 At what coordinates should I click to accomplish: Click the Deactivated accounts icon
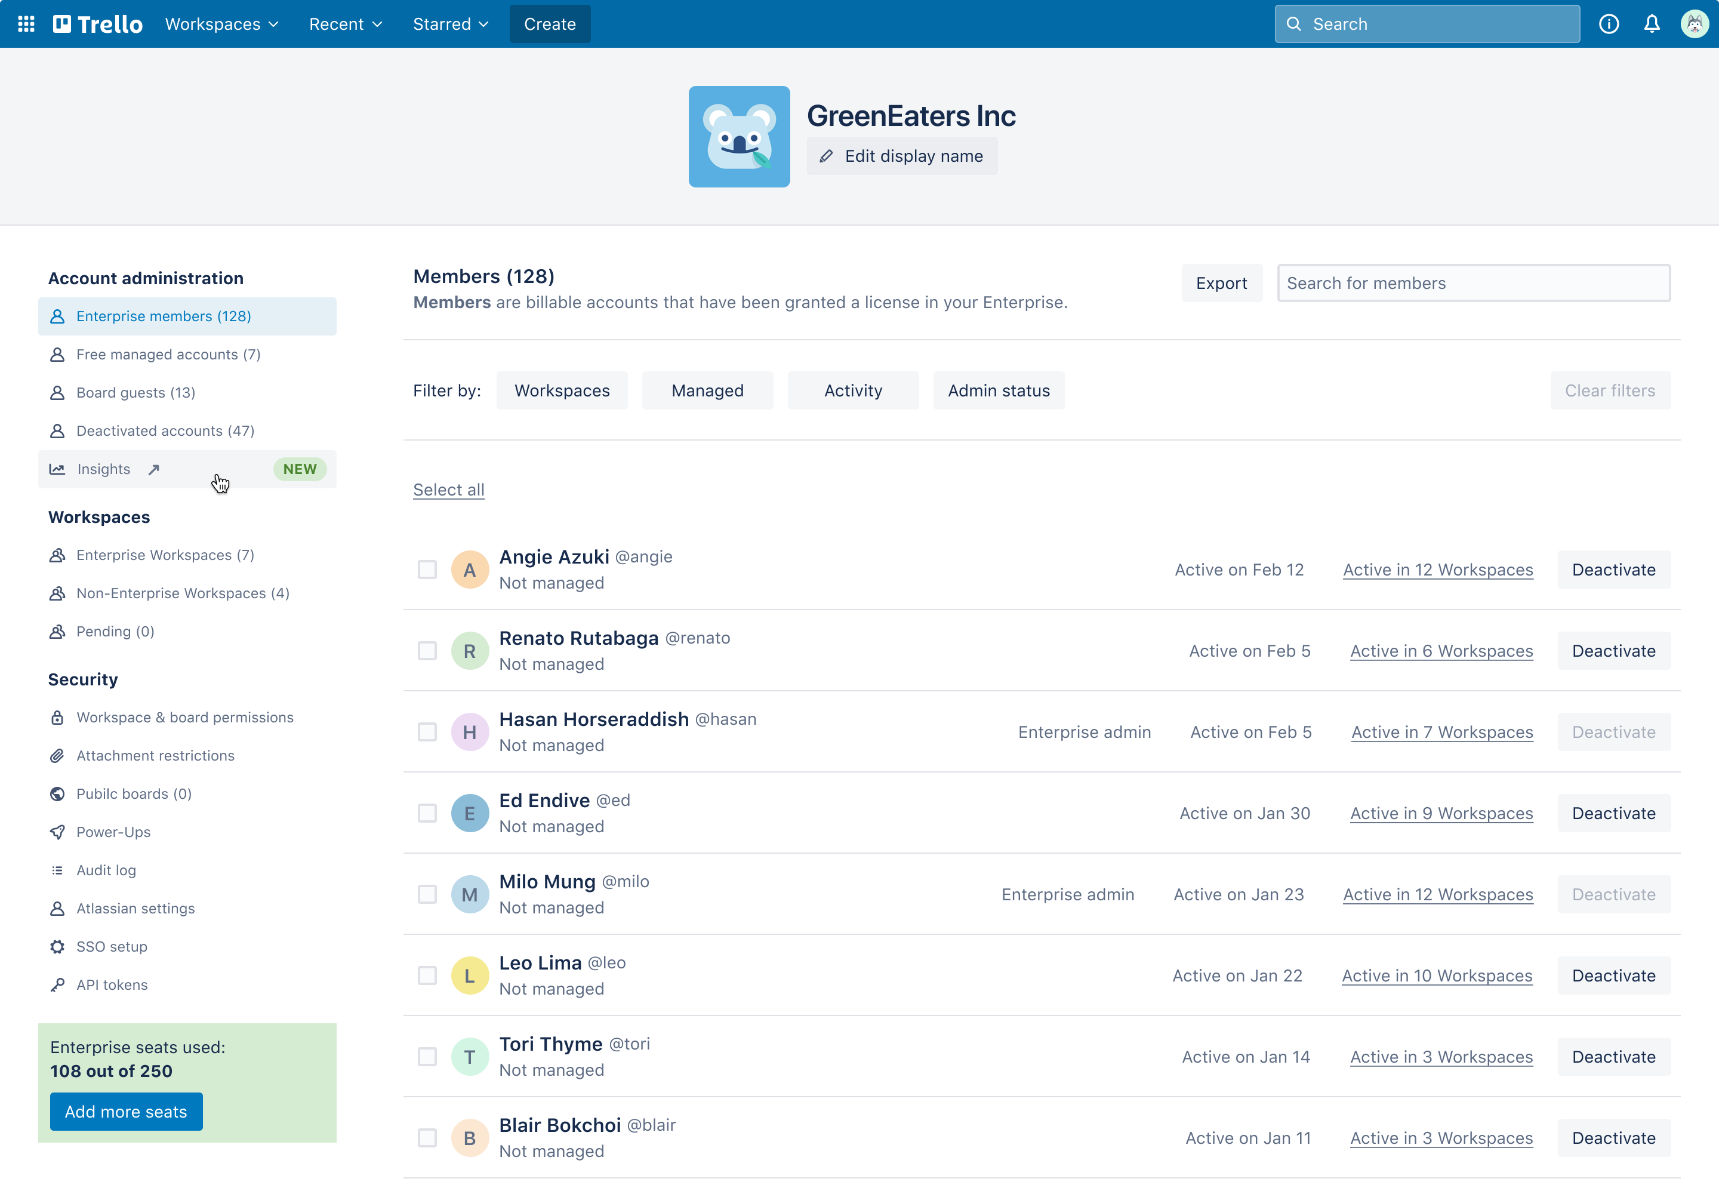pos(57,431)
